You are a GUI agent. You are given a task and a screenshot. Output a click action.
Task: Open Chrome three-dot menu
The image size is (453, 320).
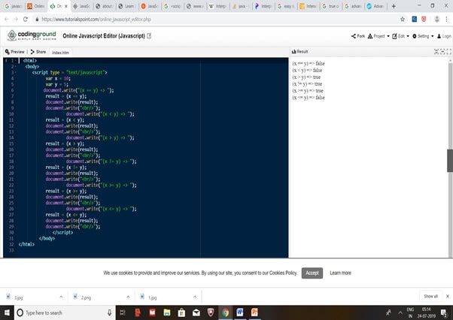click(x=447, y=20)
